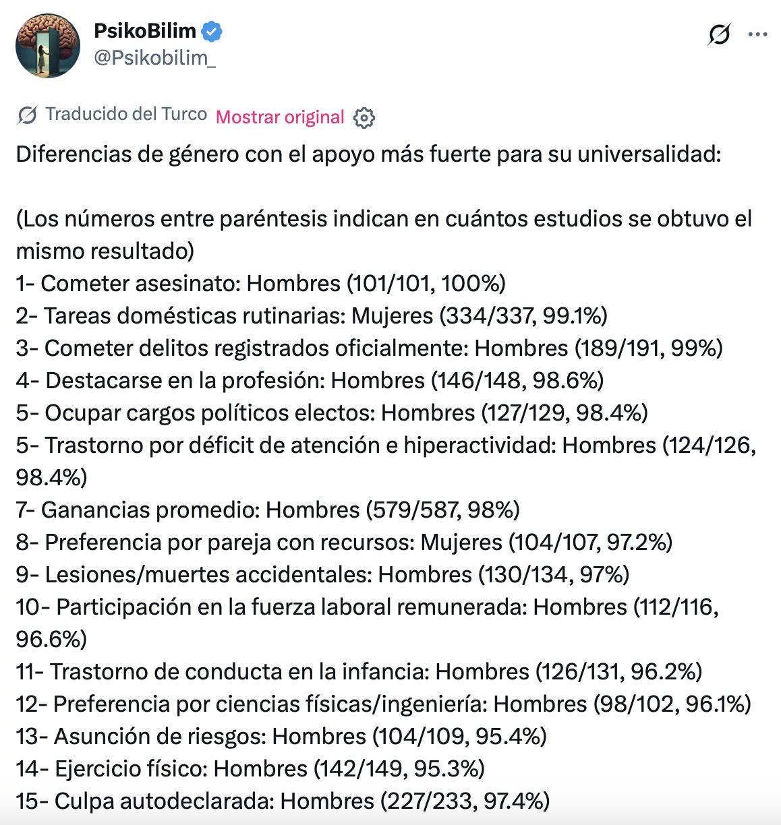
Task: Click the line '13- Asunción de riesgos'
Action: (281, 736)
